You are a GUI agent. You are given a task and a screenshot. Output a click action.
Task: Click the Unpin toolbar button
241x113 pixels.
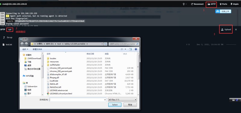[x=234, y=4]
